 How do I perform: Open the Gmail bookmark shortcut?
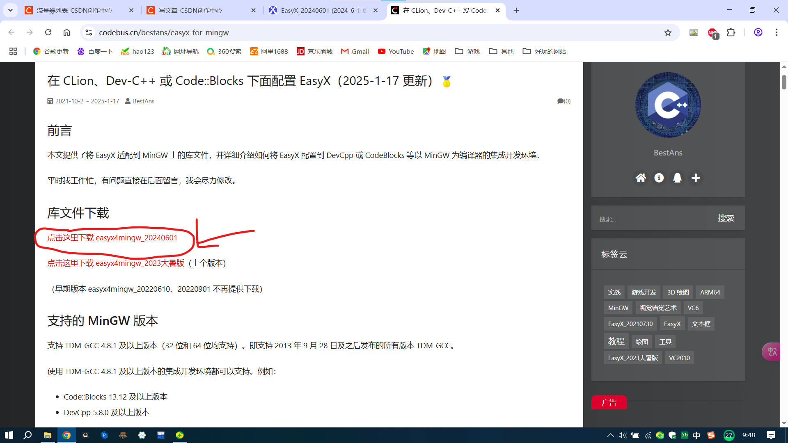click(354, 51)
